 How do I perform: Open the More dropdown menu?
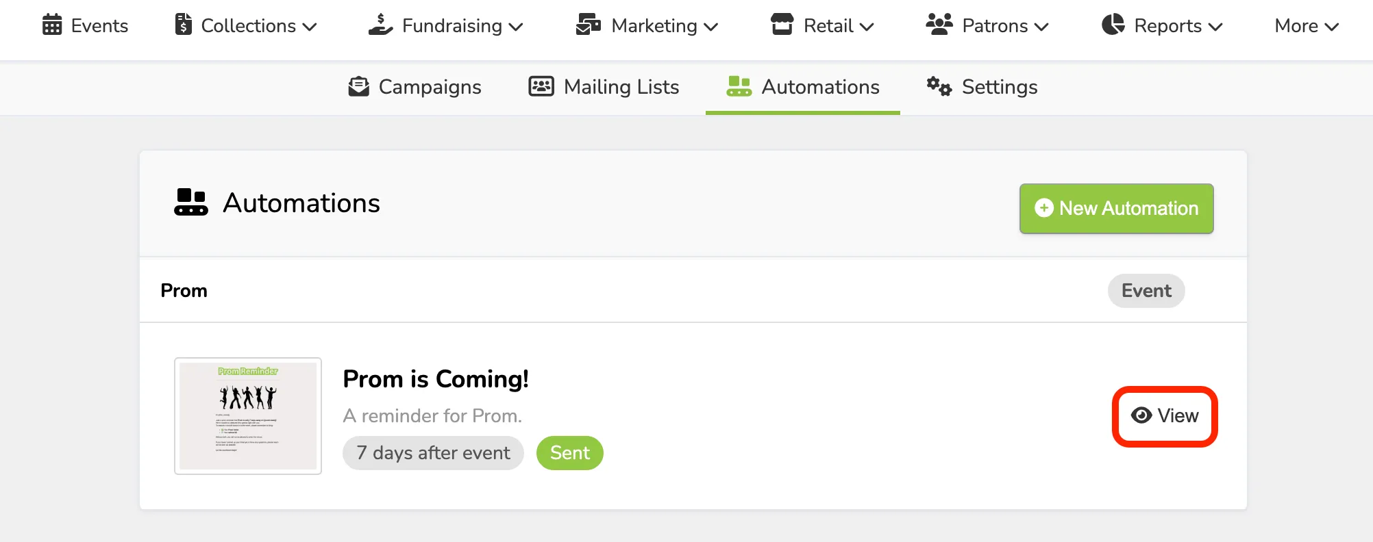pyautogui.click(x=1307, y=26)
